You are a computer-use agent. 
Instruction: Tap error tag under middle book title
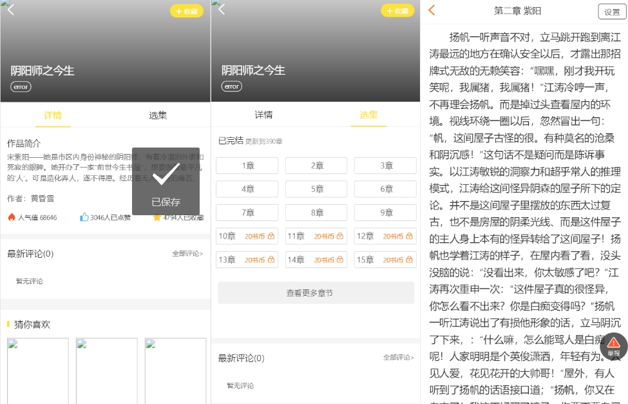click(231, 86)
